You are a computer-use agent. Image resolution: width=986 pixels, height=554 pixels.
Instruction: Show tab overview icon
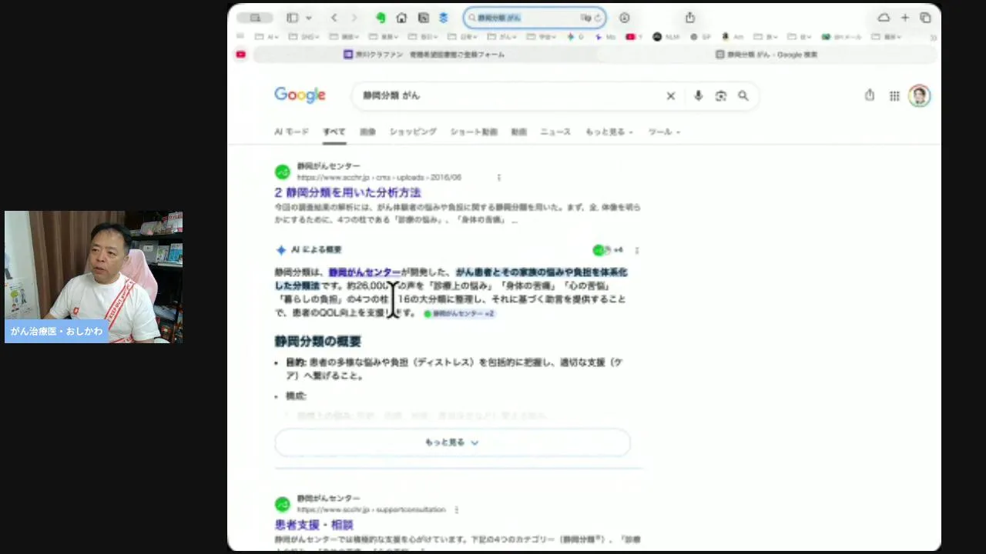(x=925, y=18)
